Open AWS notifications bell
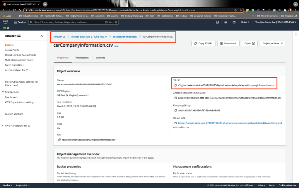 226,22
